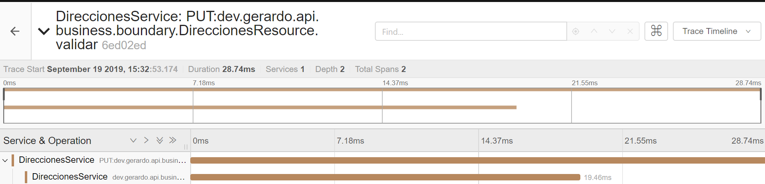Click the root span timeline bar
Screen dimensions: 765x184
(477, 160)
